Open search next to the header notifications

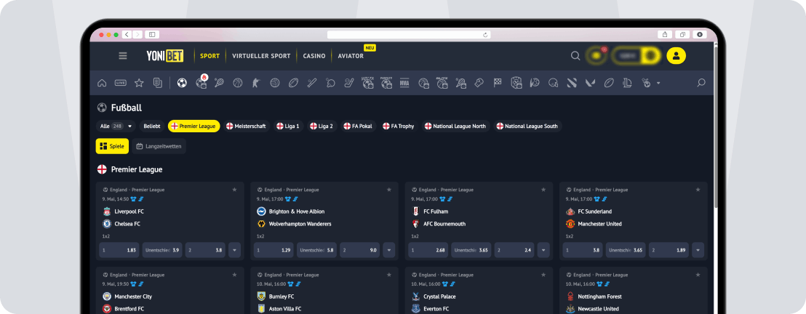[x=575, y=55]
